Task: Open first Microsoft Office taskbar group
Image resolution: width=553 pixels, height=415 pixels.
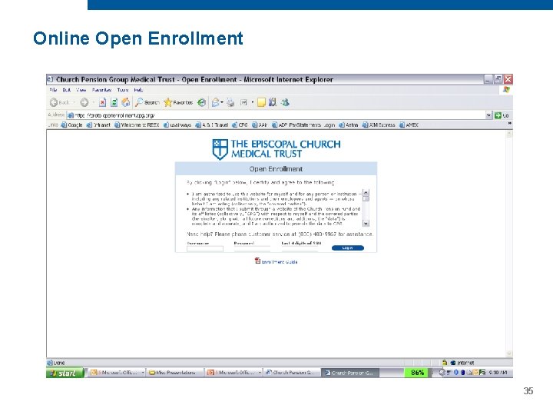Action: click(117, 373)
